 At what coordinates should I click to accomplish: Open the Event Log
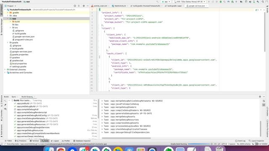240,141
